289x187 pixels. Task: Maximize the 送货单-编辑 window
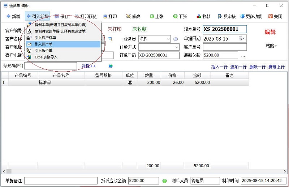(268, 6)
